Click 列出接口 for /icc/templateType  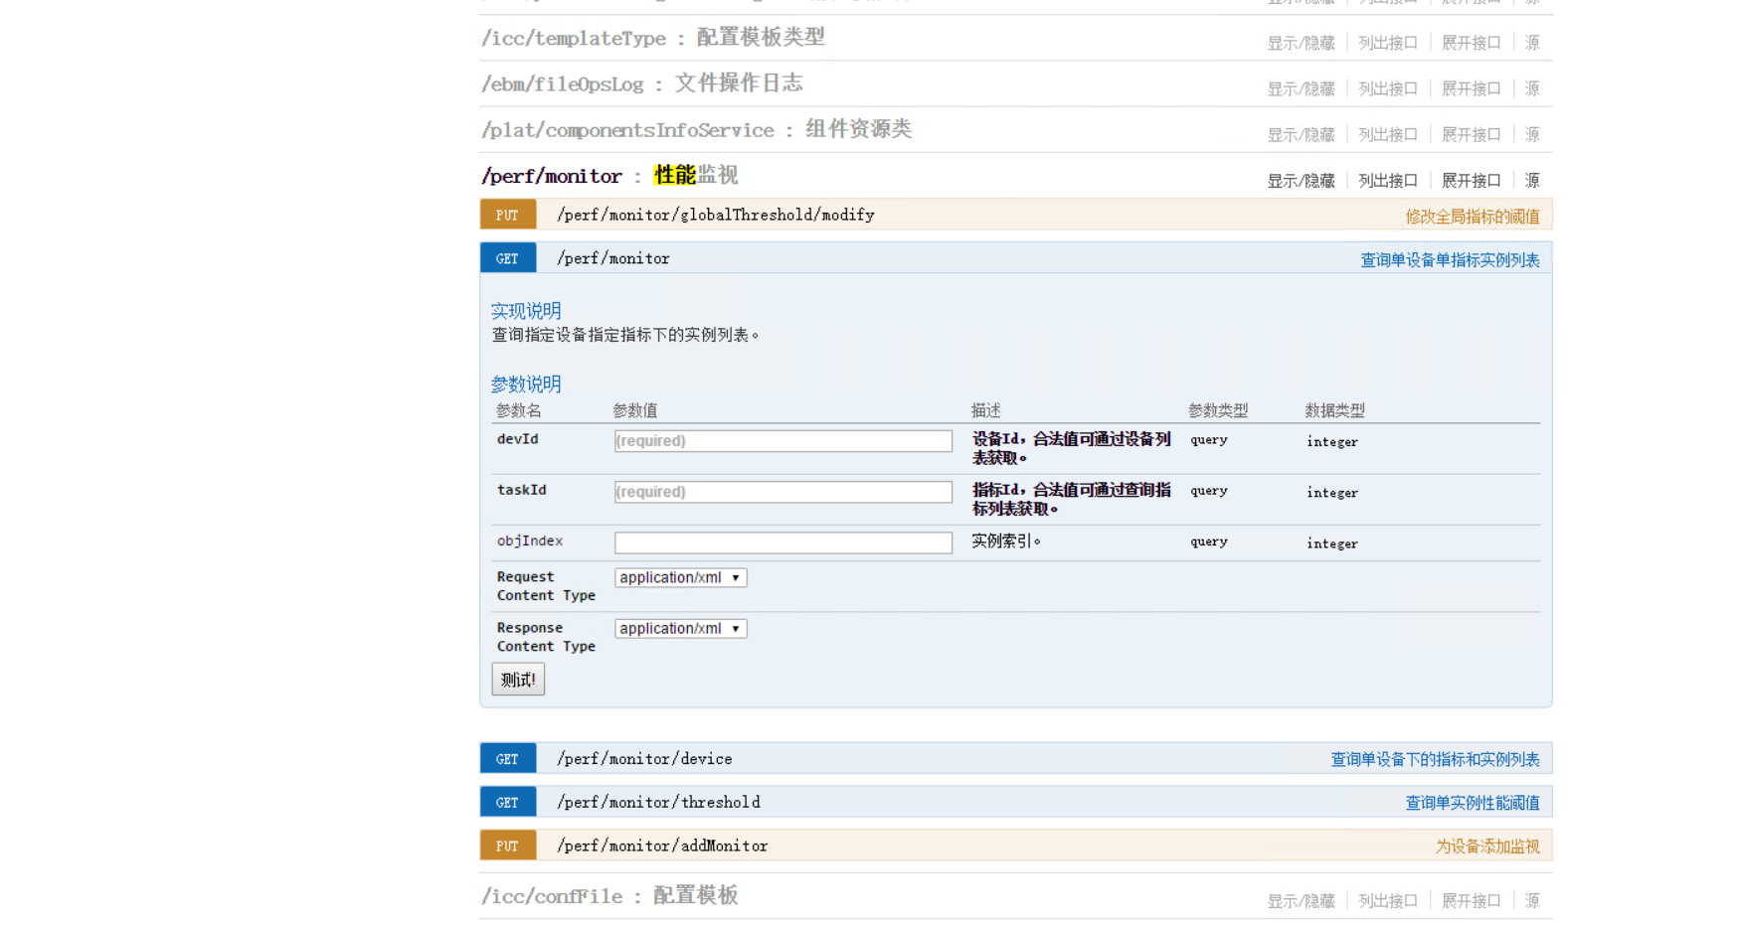[x=1388, y=43]
